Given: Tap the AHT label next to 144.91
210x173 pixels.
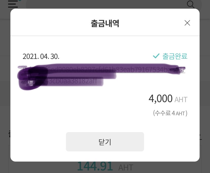Looking at the screenshot, I should pos(126,167).
